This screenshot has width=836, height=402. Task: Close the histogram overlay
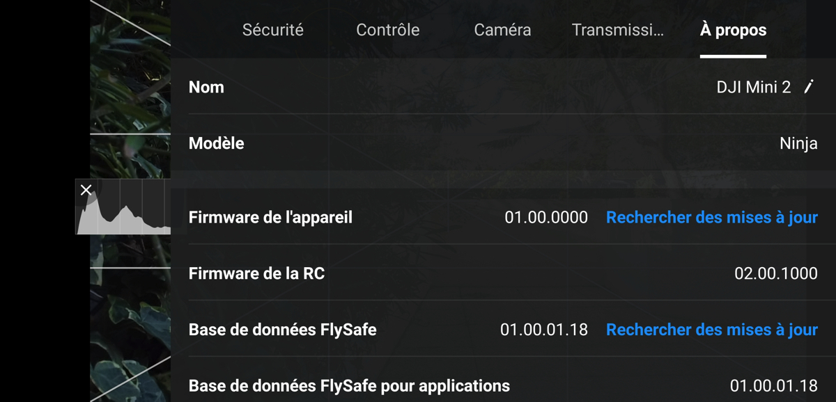86,190
